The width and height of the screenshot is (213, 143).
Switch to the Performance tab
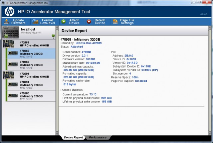(98, 137)
